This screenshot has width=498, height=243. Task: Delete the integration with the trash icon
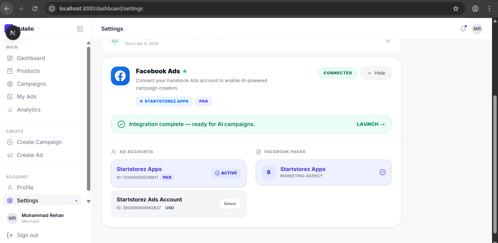click(x=388, y=41)
